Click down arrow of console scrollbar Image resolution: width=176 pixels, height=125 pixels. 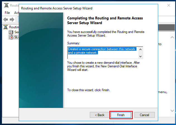point(172,111)
